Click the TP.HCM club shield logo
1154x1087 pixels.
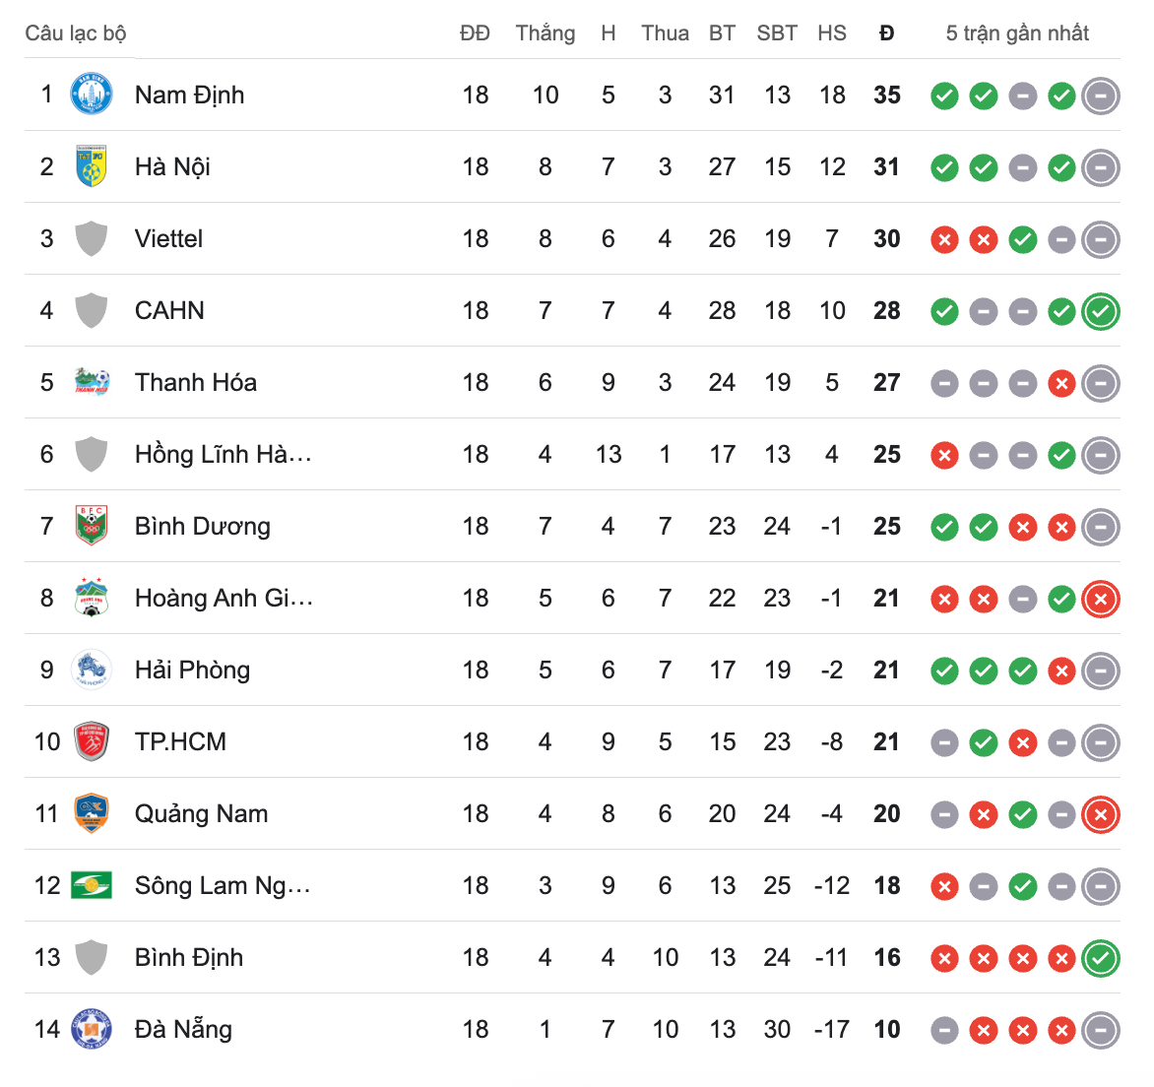click(92, 741)
